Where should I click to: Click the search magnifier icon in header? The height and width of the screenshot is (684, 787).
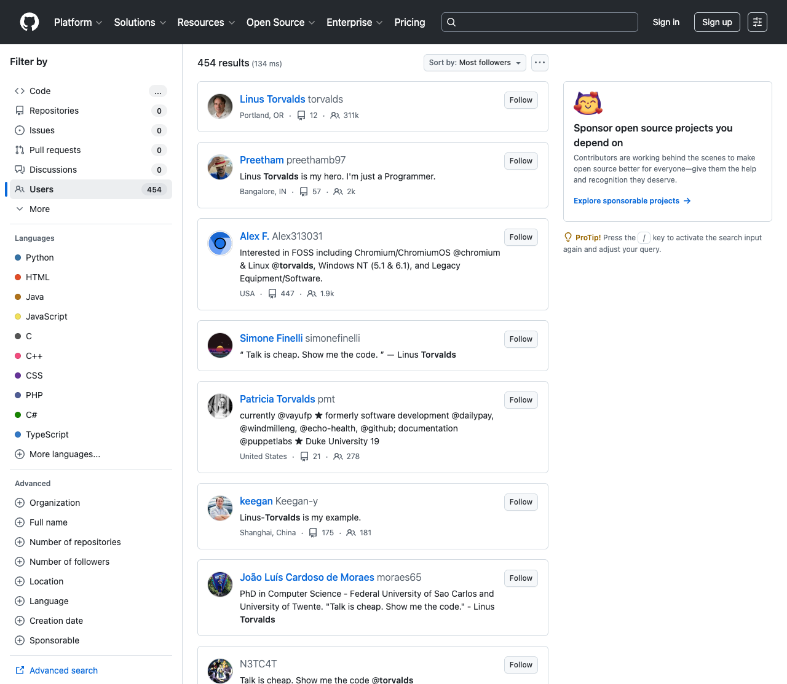pos(451,22)
